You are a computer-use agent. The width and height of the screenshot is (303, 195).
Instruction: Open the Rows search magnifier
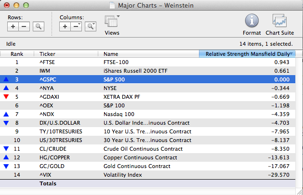(x=38, y=26)
